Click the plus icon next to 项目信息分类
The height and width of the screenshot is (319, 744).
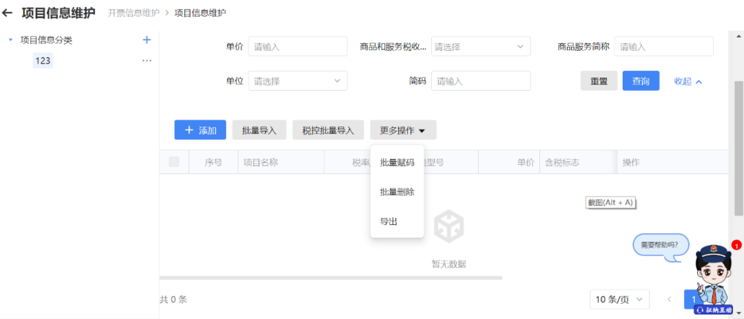coord(146,40)
